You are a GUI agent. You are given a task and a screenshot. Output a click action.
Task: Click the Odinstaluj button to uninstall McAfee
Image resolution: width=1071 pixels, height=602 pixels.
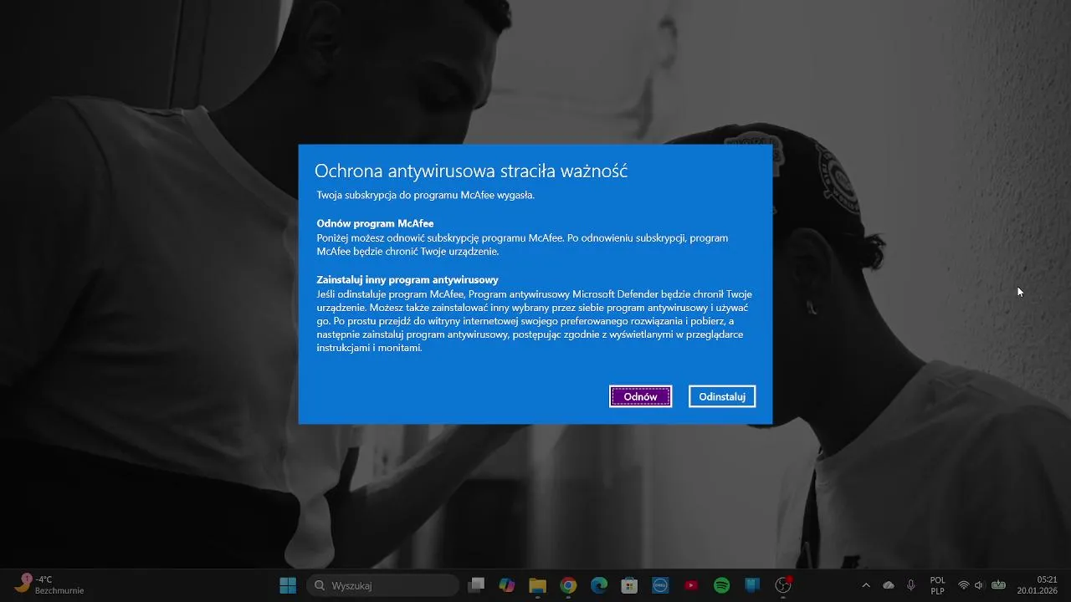(x=722, y=396)
